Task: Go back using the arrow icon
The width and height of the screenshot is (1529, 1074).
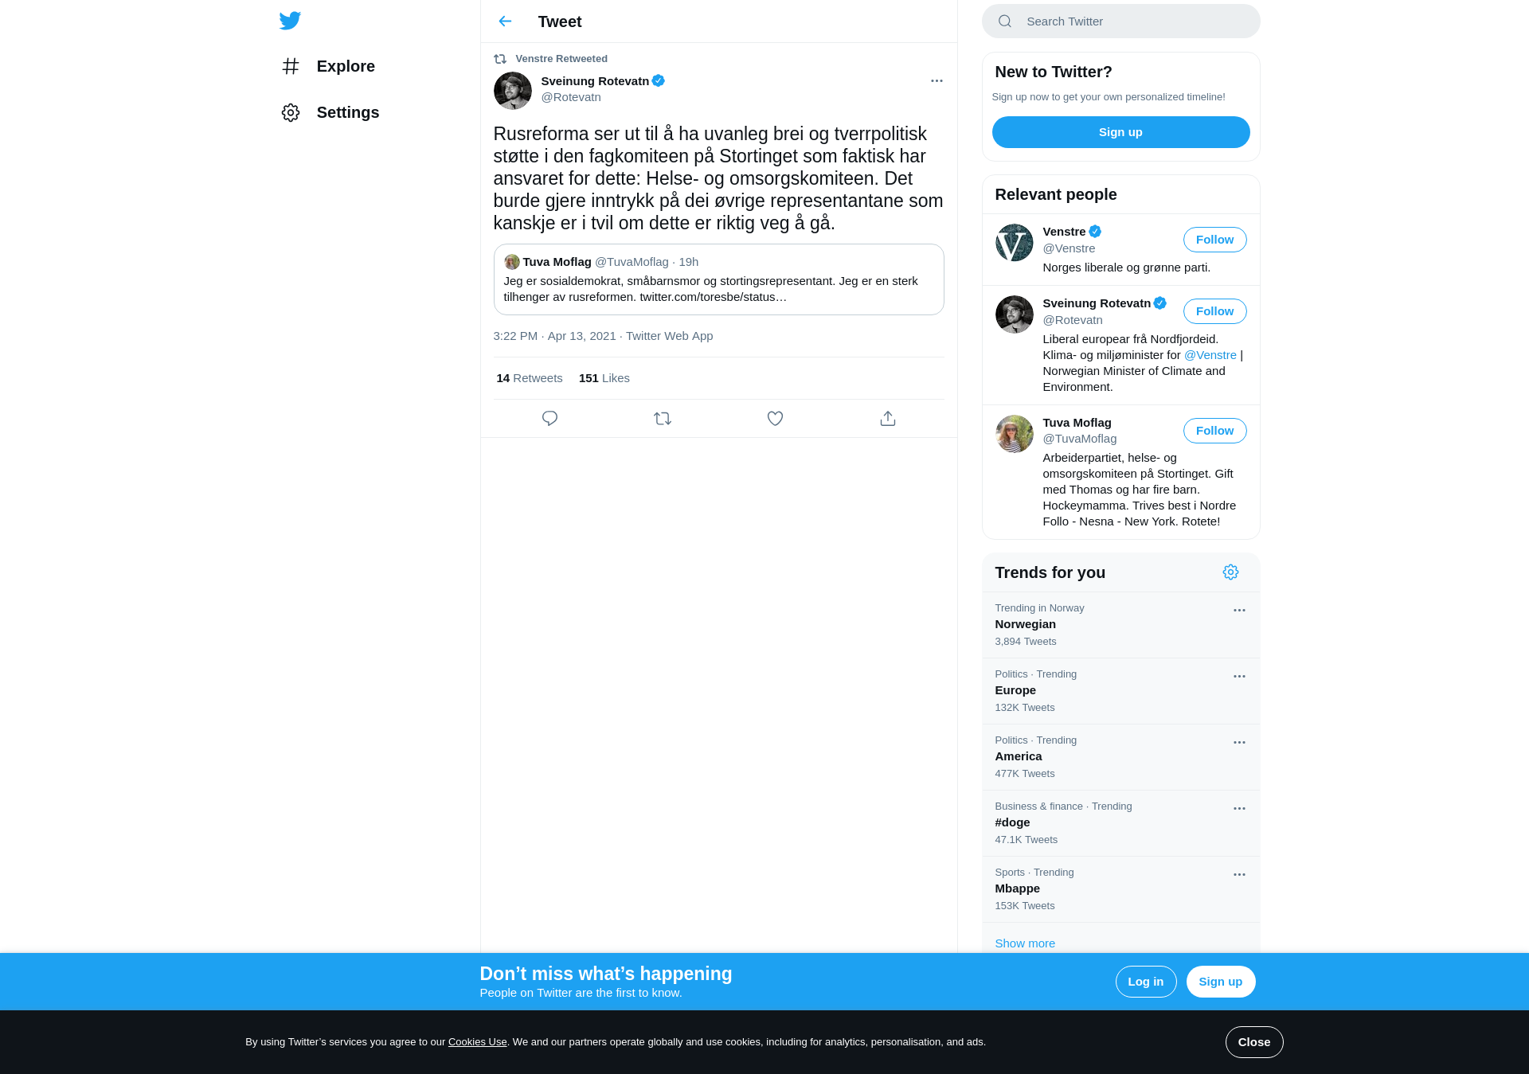Action: click(x=505, y=21)
